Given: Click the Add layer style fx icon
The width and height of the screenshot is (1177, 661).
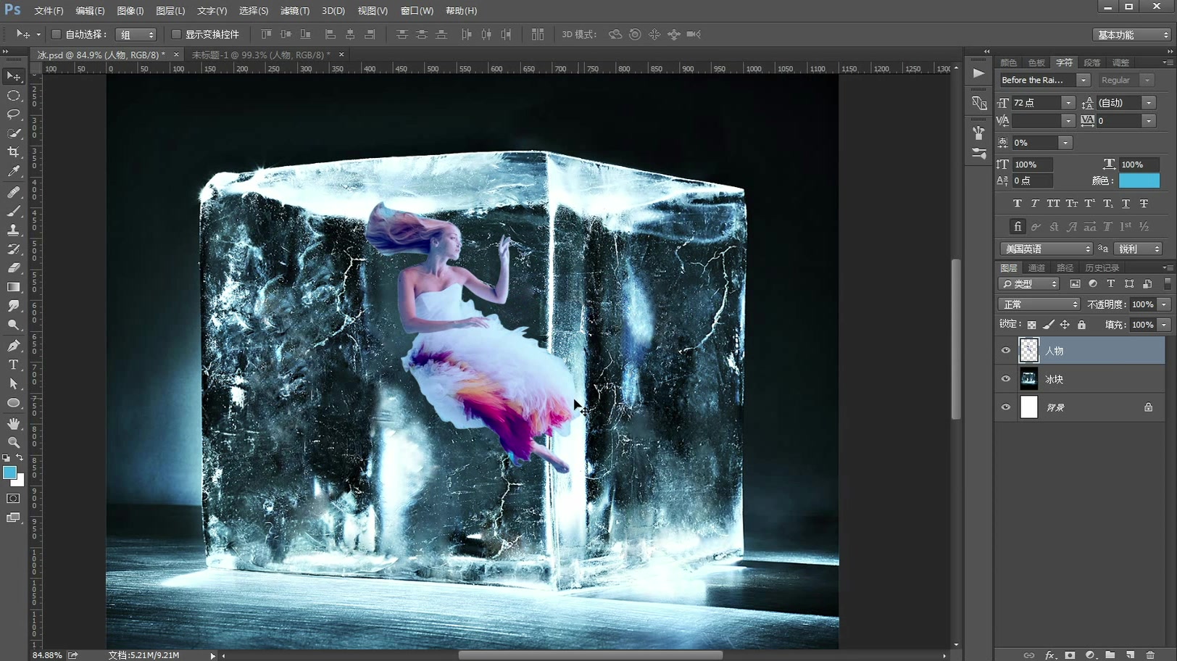Looking at the screenshot, I should [x=1049, y=654].
